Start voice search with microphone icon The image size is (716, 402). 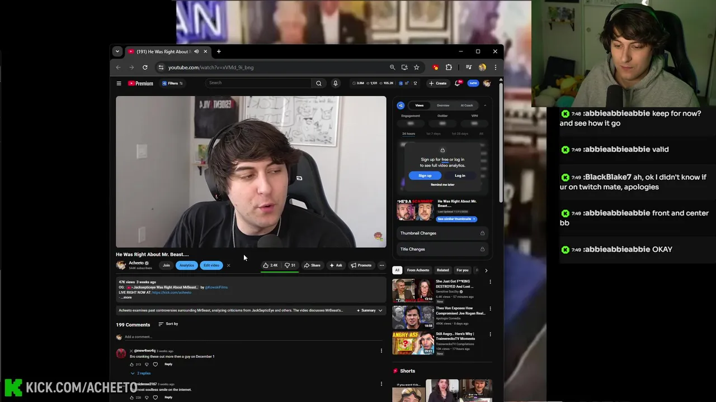336,83
